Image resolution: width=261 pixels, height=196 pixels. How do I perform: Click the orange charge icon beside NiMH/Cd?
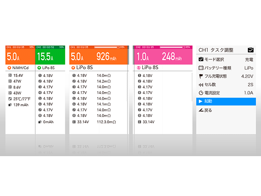coord(9,68)
